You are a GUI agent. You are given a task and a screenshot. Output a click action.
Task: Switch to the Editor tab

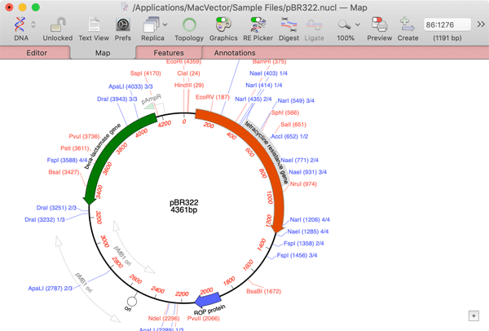[37, 53]
